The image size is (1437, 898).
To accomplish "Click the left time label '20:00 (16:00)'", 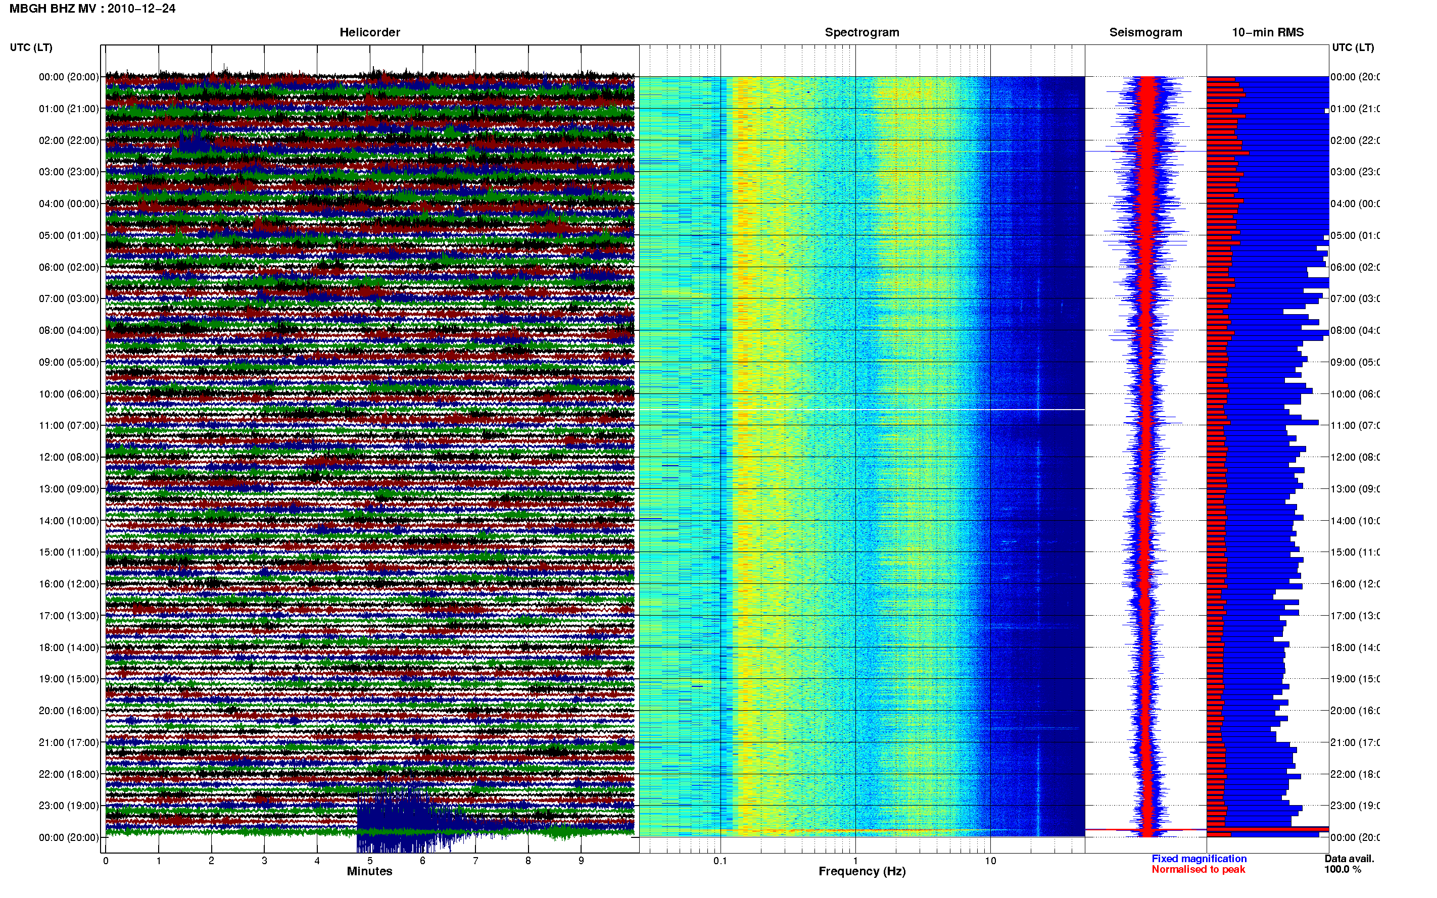I will click(69, 710).
